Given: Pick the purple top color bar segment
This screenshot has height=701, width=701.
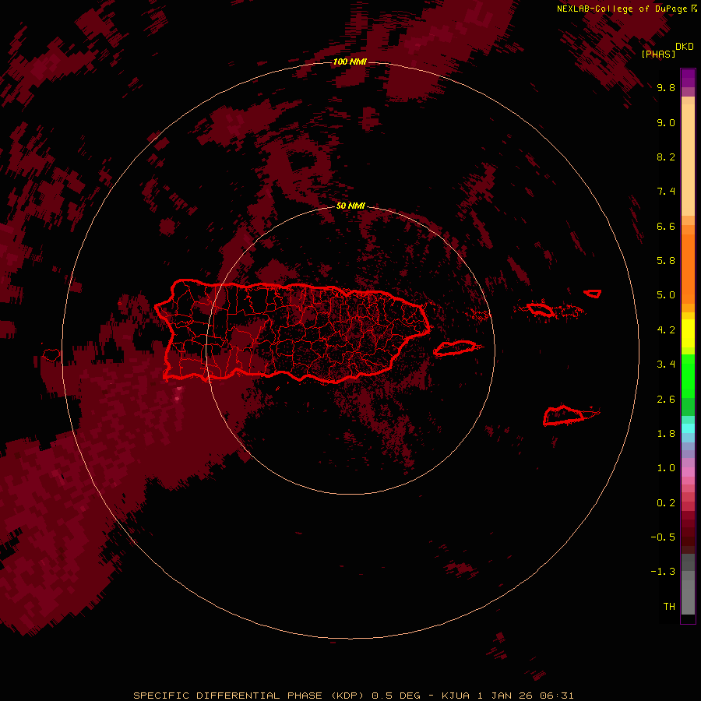Looking at the screenshot, I should [x=688, y=77].
